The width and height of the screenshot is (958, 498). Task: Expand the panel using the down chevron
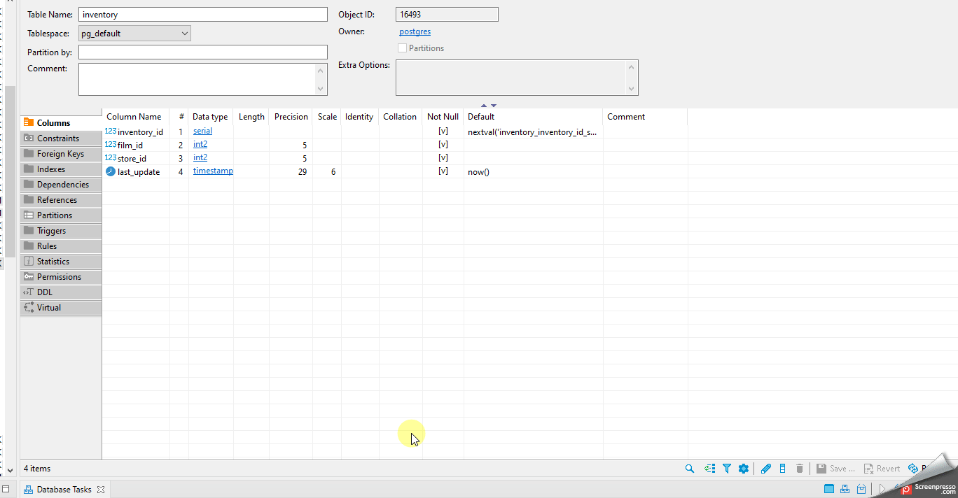click(494, 104)
